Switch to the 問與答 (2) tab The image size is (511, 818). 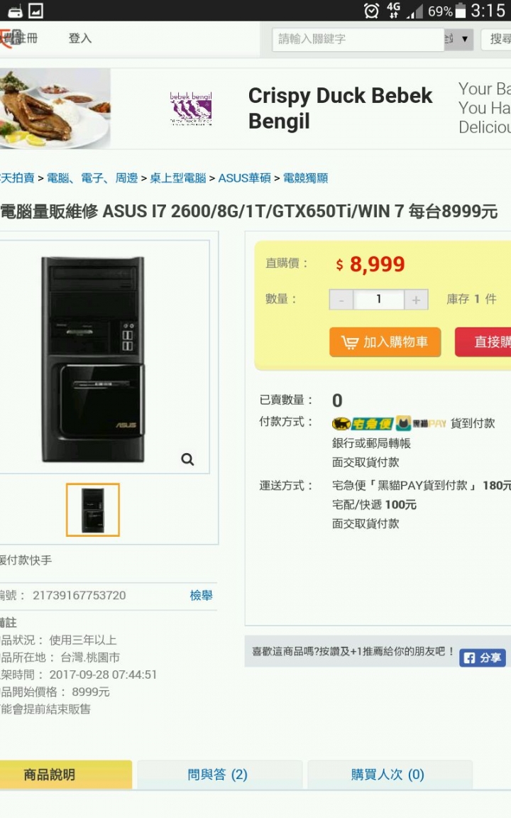pos(218,775)
